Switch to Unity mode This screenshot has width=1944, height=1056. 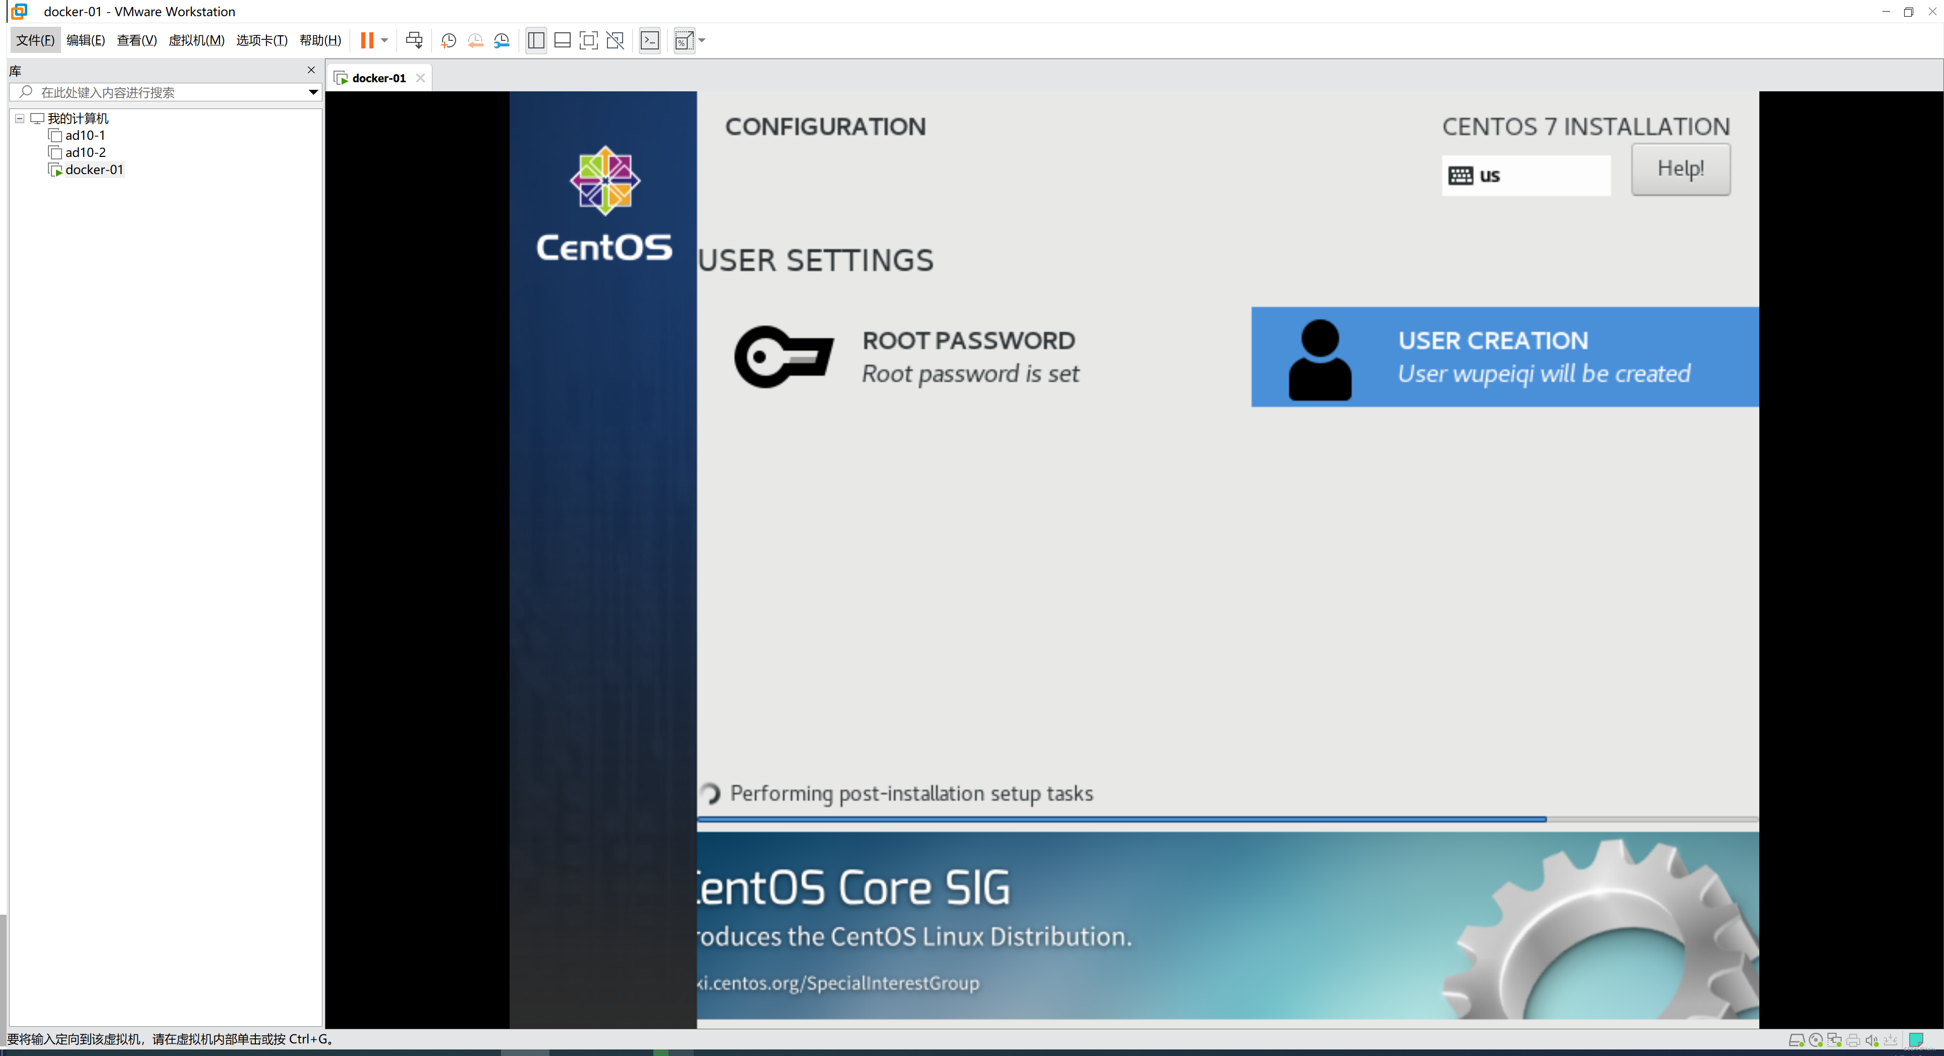click(x=615, y=40)
